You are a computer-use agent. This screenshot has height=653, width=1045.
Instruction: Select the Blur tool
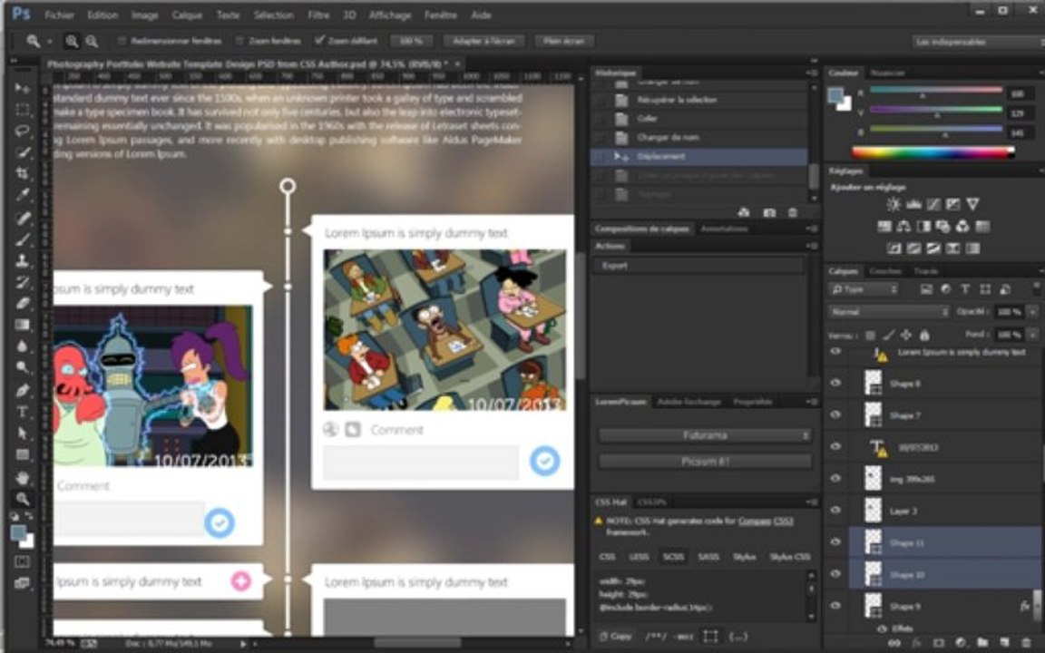tap(22, 346)
